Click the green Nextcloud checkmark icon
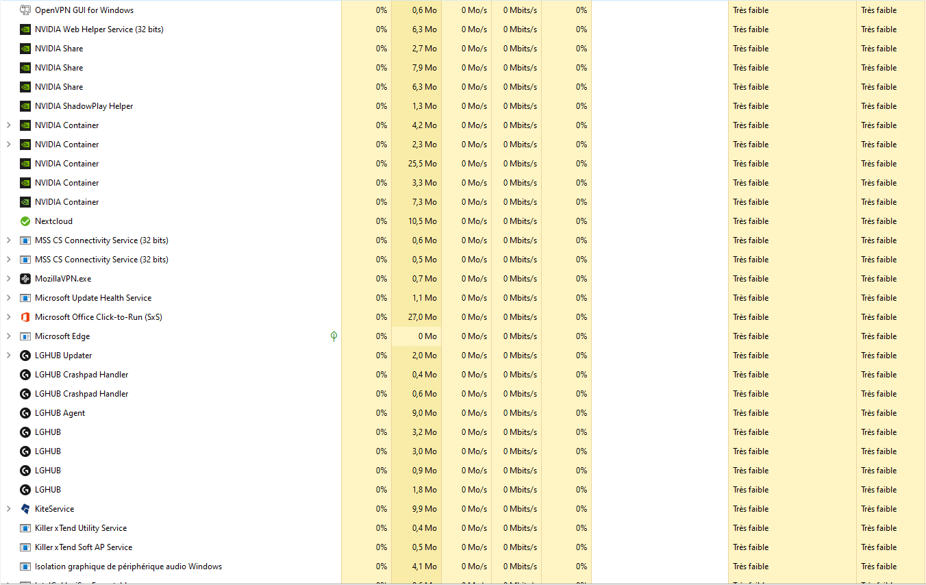This screenshot has width=926, height=585. click(25, 221)
